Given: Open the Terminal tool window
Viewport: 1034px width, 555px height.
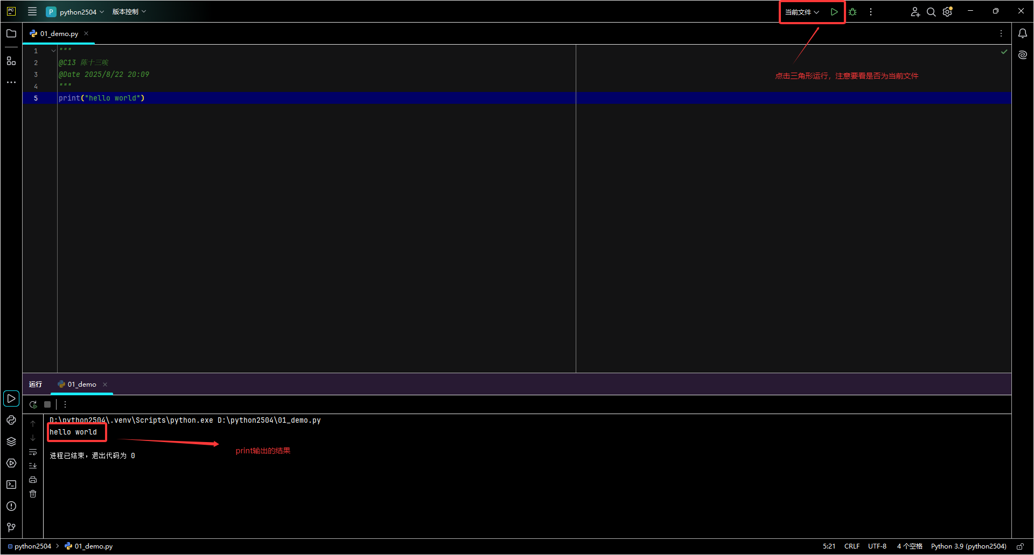Looking at the screenshot, I should (11, 485).
